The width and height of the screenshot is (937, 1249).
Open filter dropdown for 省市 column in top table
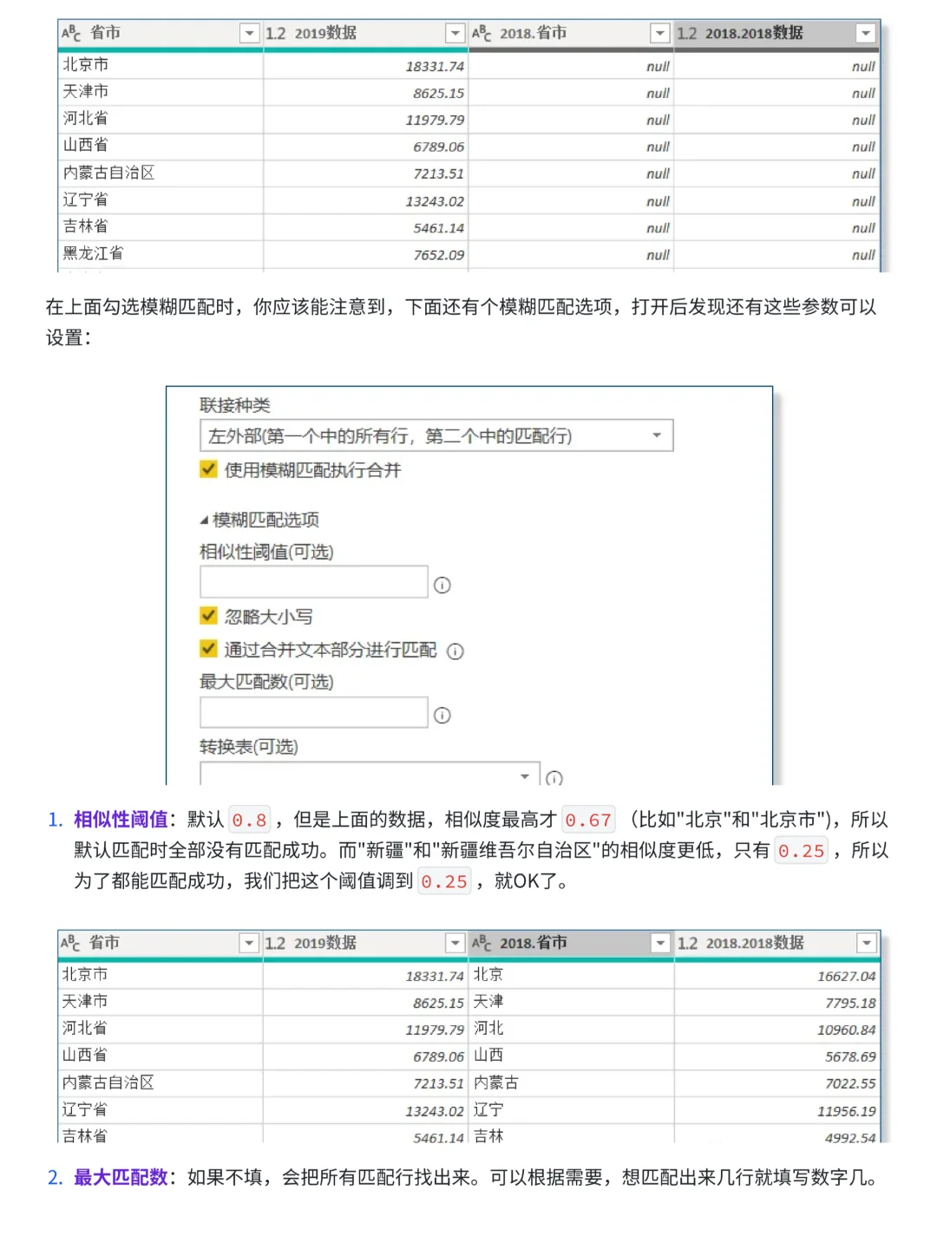coord(250,34)
